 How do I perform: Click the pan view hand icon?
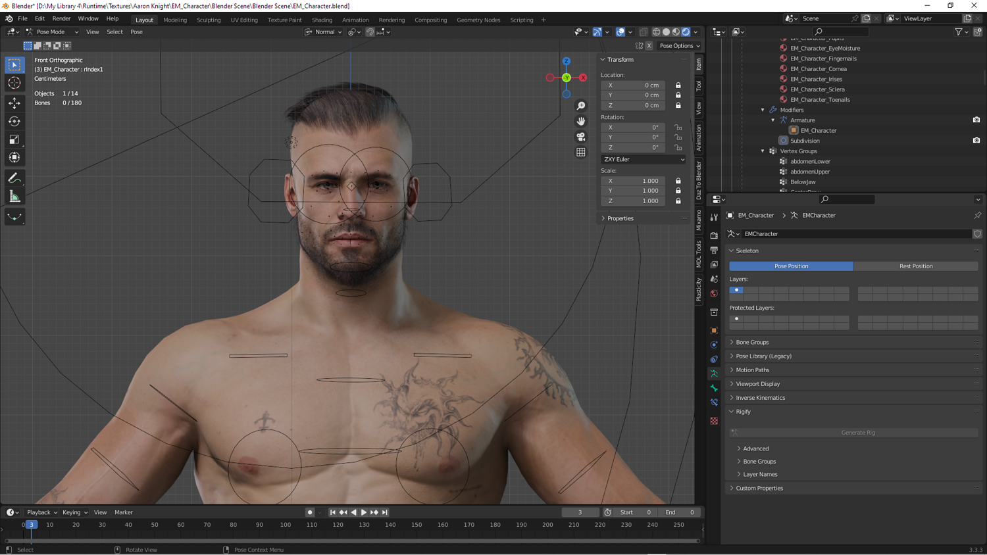(581, 122)
